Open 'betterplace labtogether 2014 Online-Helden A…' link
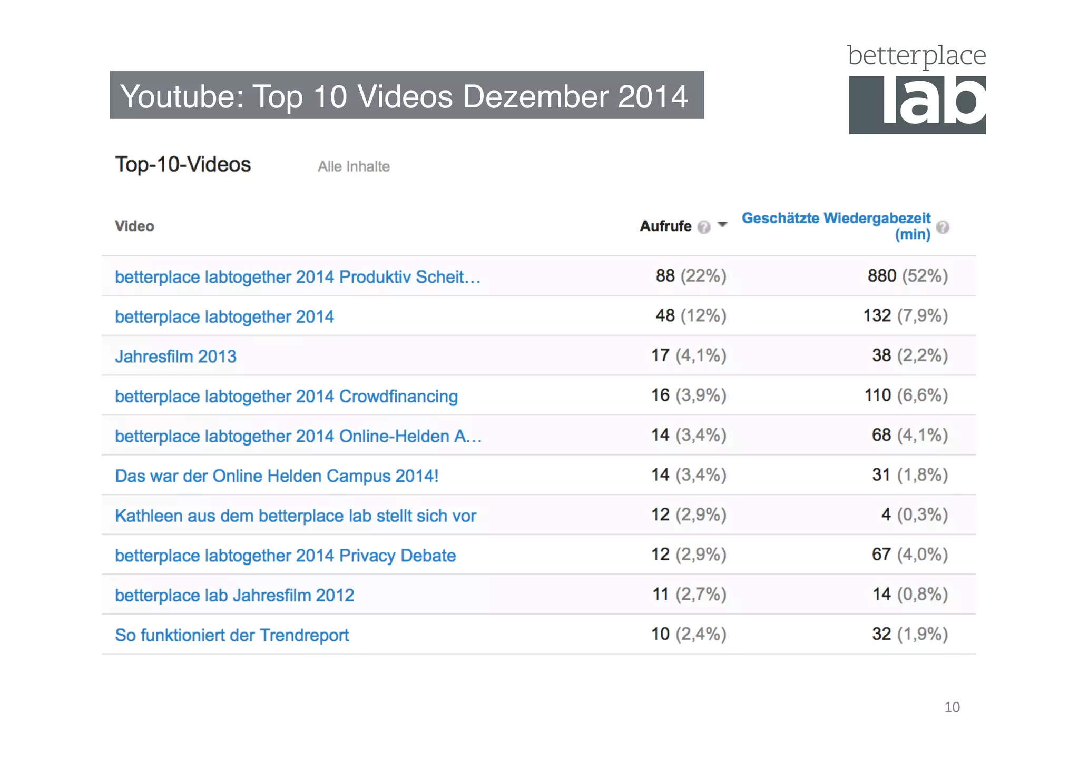Viewport: 1079px width, 762px height. (x=298, y=436)
